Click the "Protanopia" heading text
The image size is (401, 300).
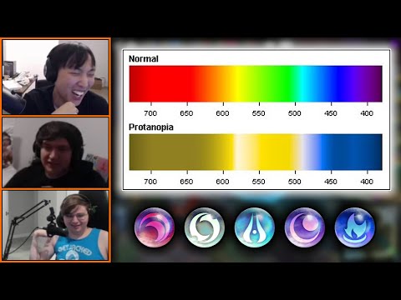151,127
